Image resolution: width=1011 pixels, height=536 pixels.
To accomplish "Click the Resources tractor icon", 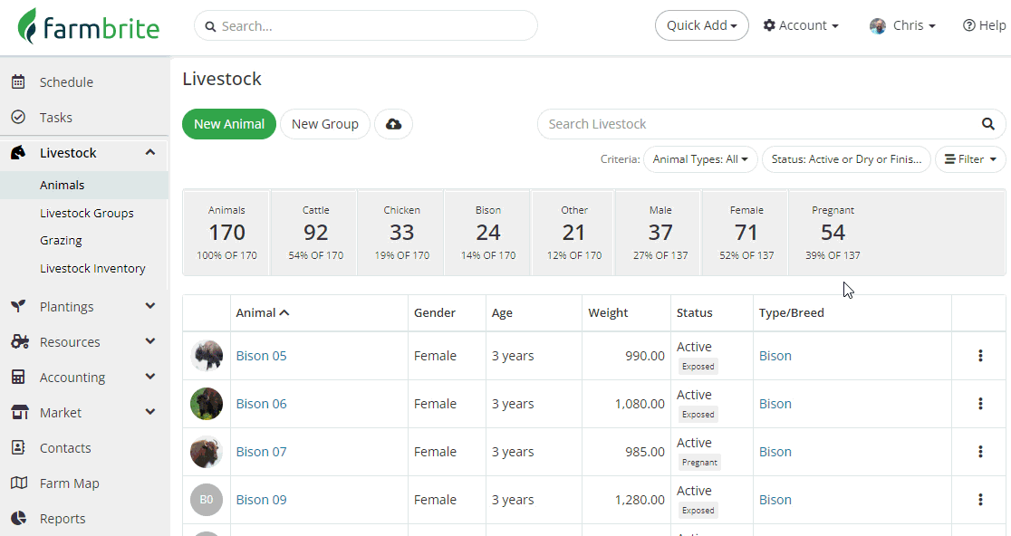I will [x=19, y=341].
